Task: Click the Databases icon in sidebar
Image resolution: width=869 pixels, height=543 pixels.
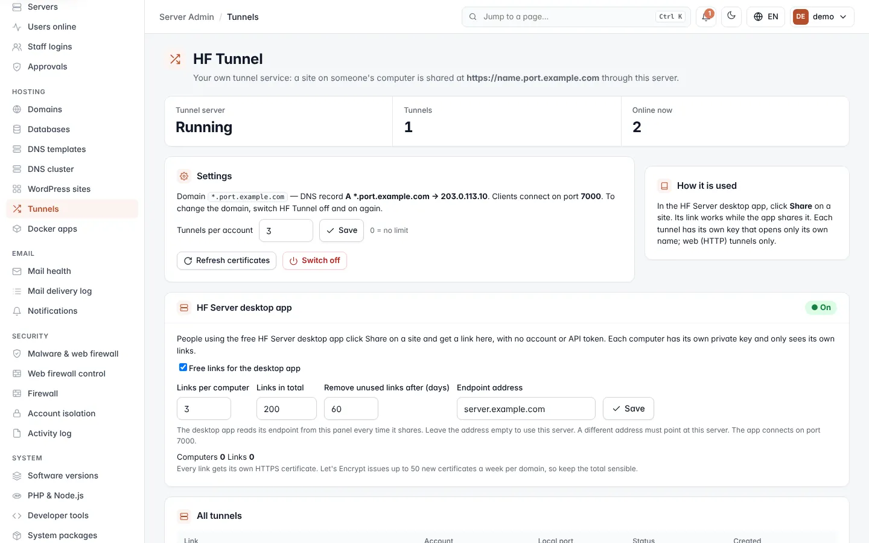Action: pyautogui.click(x=17, y=130)
